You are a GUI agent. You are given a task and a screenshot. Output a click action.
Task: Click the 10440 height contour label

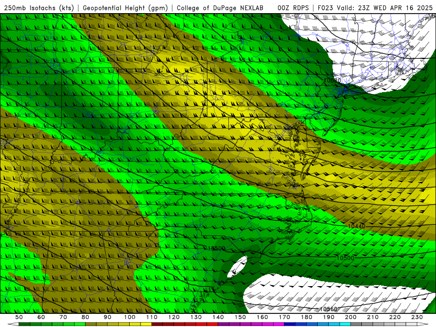[x=356, y=226]
